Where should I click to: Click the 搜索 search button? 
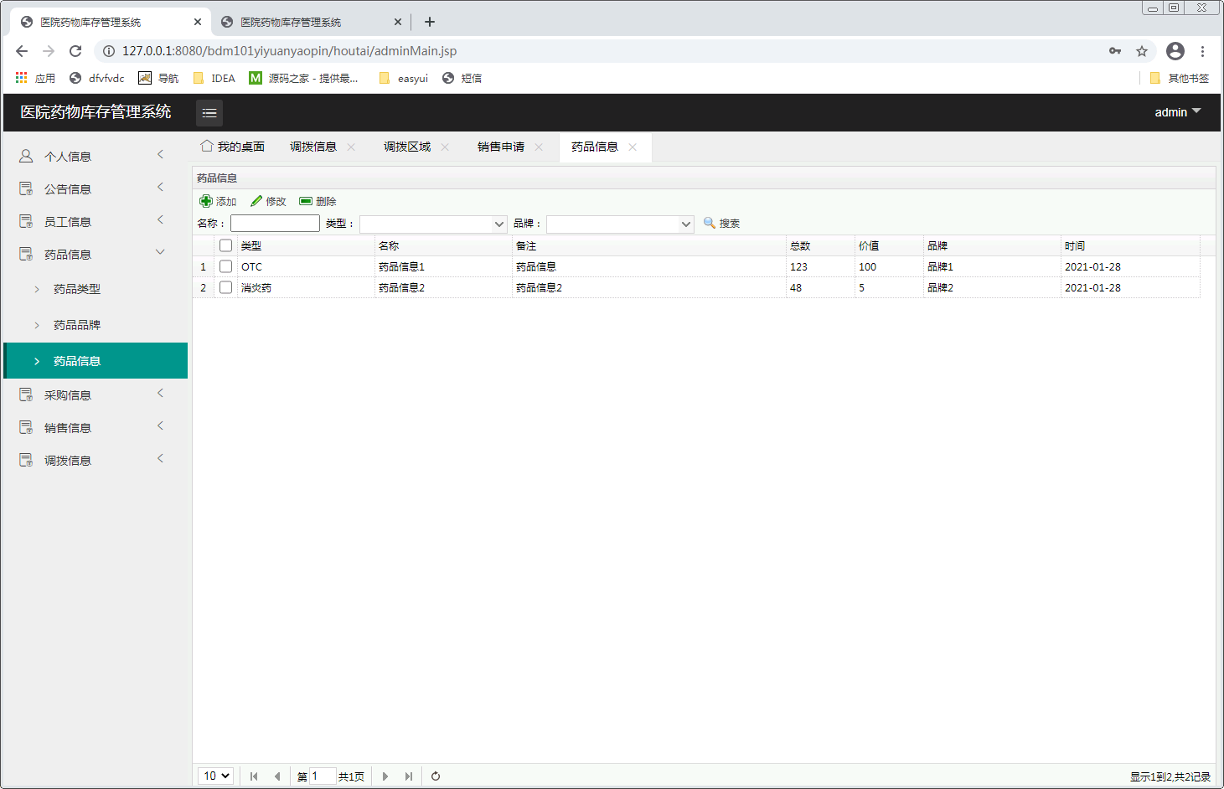coord(721,223)
